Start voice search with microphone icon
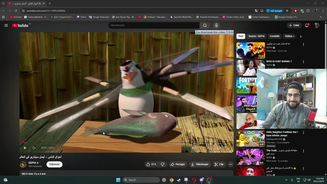 point(216,25)
